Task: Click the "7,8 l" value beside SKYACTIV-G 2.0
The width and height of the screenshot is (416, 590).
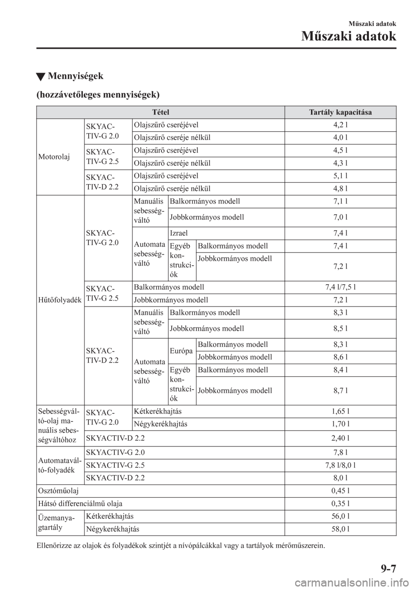Action: click(x=341, y=453)
